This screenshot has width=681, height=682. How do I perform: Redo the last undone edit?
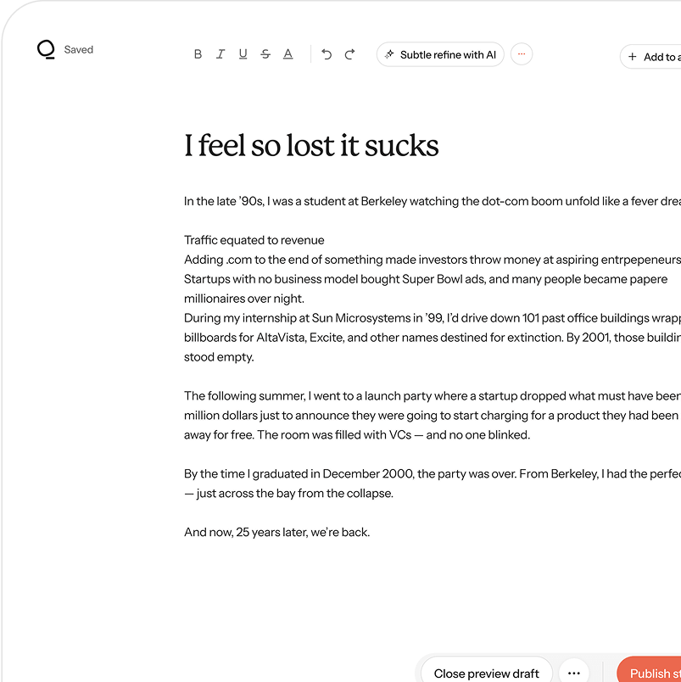point(349,54)
